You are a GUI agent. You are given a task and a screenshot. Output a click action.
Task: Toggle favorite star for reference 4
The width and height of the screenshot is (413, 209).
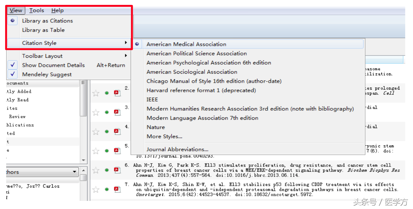(x=96, y=131)
